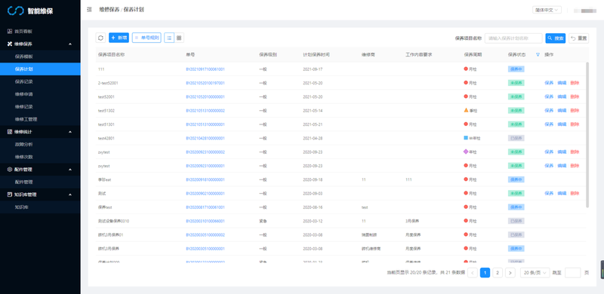604x294 pixels.
Task: Go to next page arrow
Action: 510,273
